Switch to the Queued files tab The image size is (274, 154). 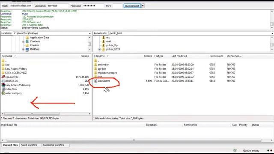[x=10, y=145]
